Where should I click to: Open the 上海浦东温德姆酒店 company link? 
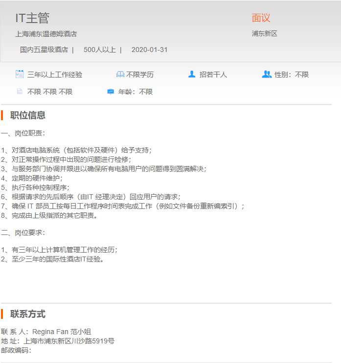46,34
